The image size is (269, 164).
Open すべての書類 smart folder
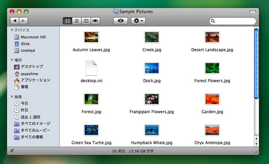29,137
